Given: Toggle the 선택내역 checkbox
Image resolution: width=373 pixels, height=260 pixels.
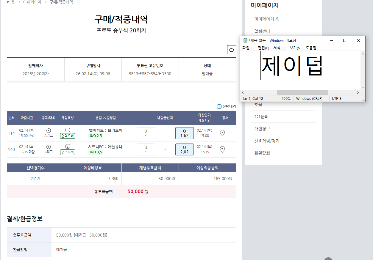Looking at the screenshot, I should pos(219,106).
